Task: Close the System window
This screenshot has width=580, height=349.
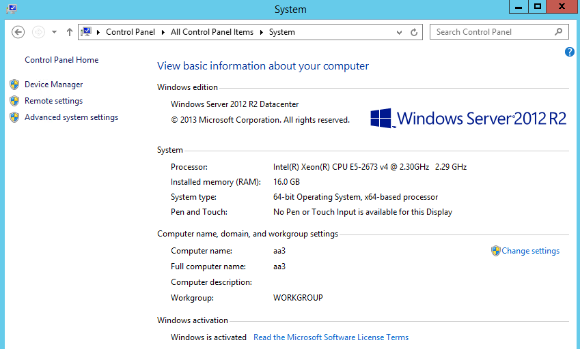Action: point(562,7)
